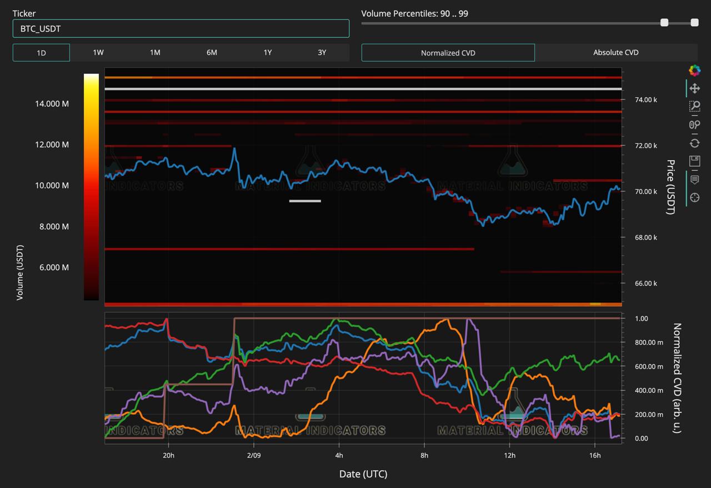Click the lower Volume Percentiles slider handle
Screen dimensions: 711x488
(664, 23)
